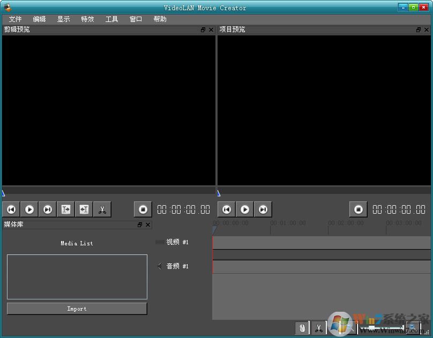433x338 pixels.
Task: Click inside the empty Media List box
Action: pos(77,276)
